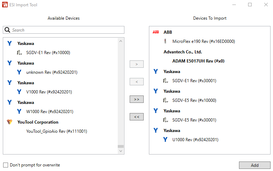Click the W1000 device Yaskawa icon

tap(19, 112)
